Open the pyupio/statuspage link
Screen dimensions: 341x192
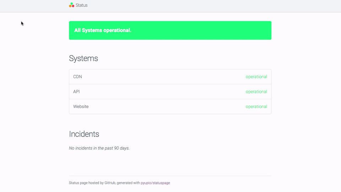pyautogui.click(x=155, y=183)
